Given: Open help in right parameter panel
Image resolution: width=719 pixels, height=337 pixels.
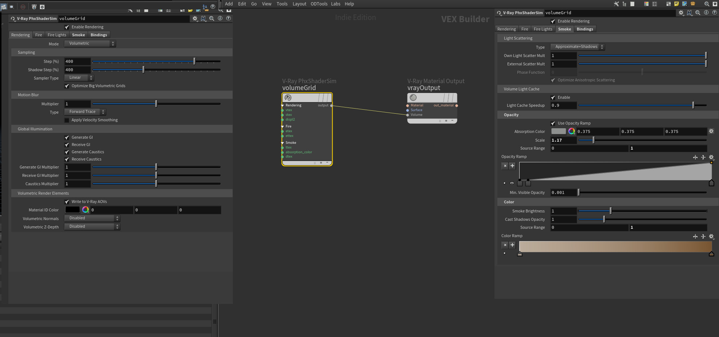Looking at the screenshot, I should pyautogui.click(x=714, y=12).
